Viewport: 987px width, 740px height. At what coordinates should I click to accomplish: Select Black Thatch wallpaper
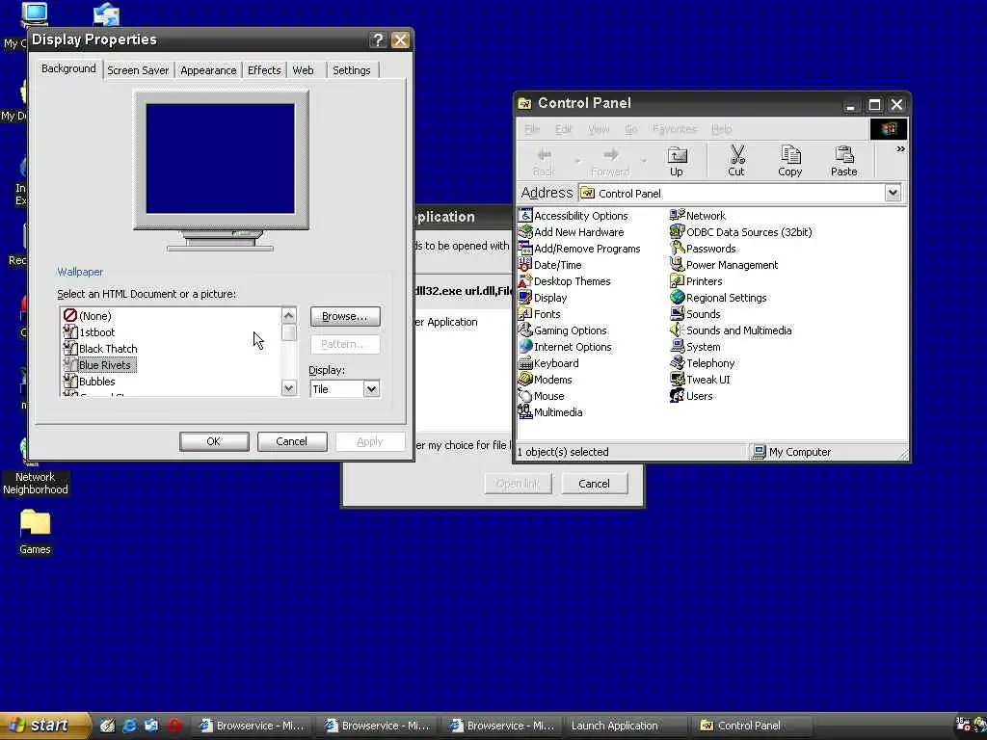pyautogui.click(x=100, y=349)
